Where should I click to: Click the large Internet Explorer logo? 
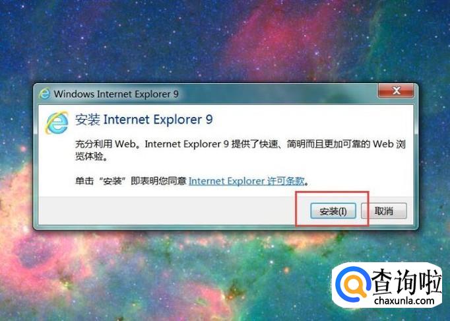click(57, 122)
